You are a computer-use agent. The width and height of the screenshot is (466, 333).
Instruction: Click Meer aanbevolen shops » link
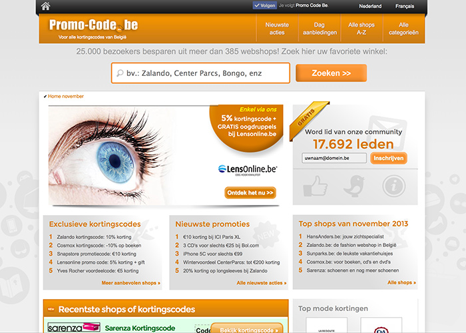click(130, 283)
